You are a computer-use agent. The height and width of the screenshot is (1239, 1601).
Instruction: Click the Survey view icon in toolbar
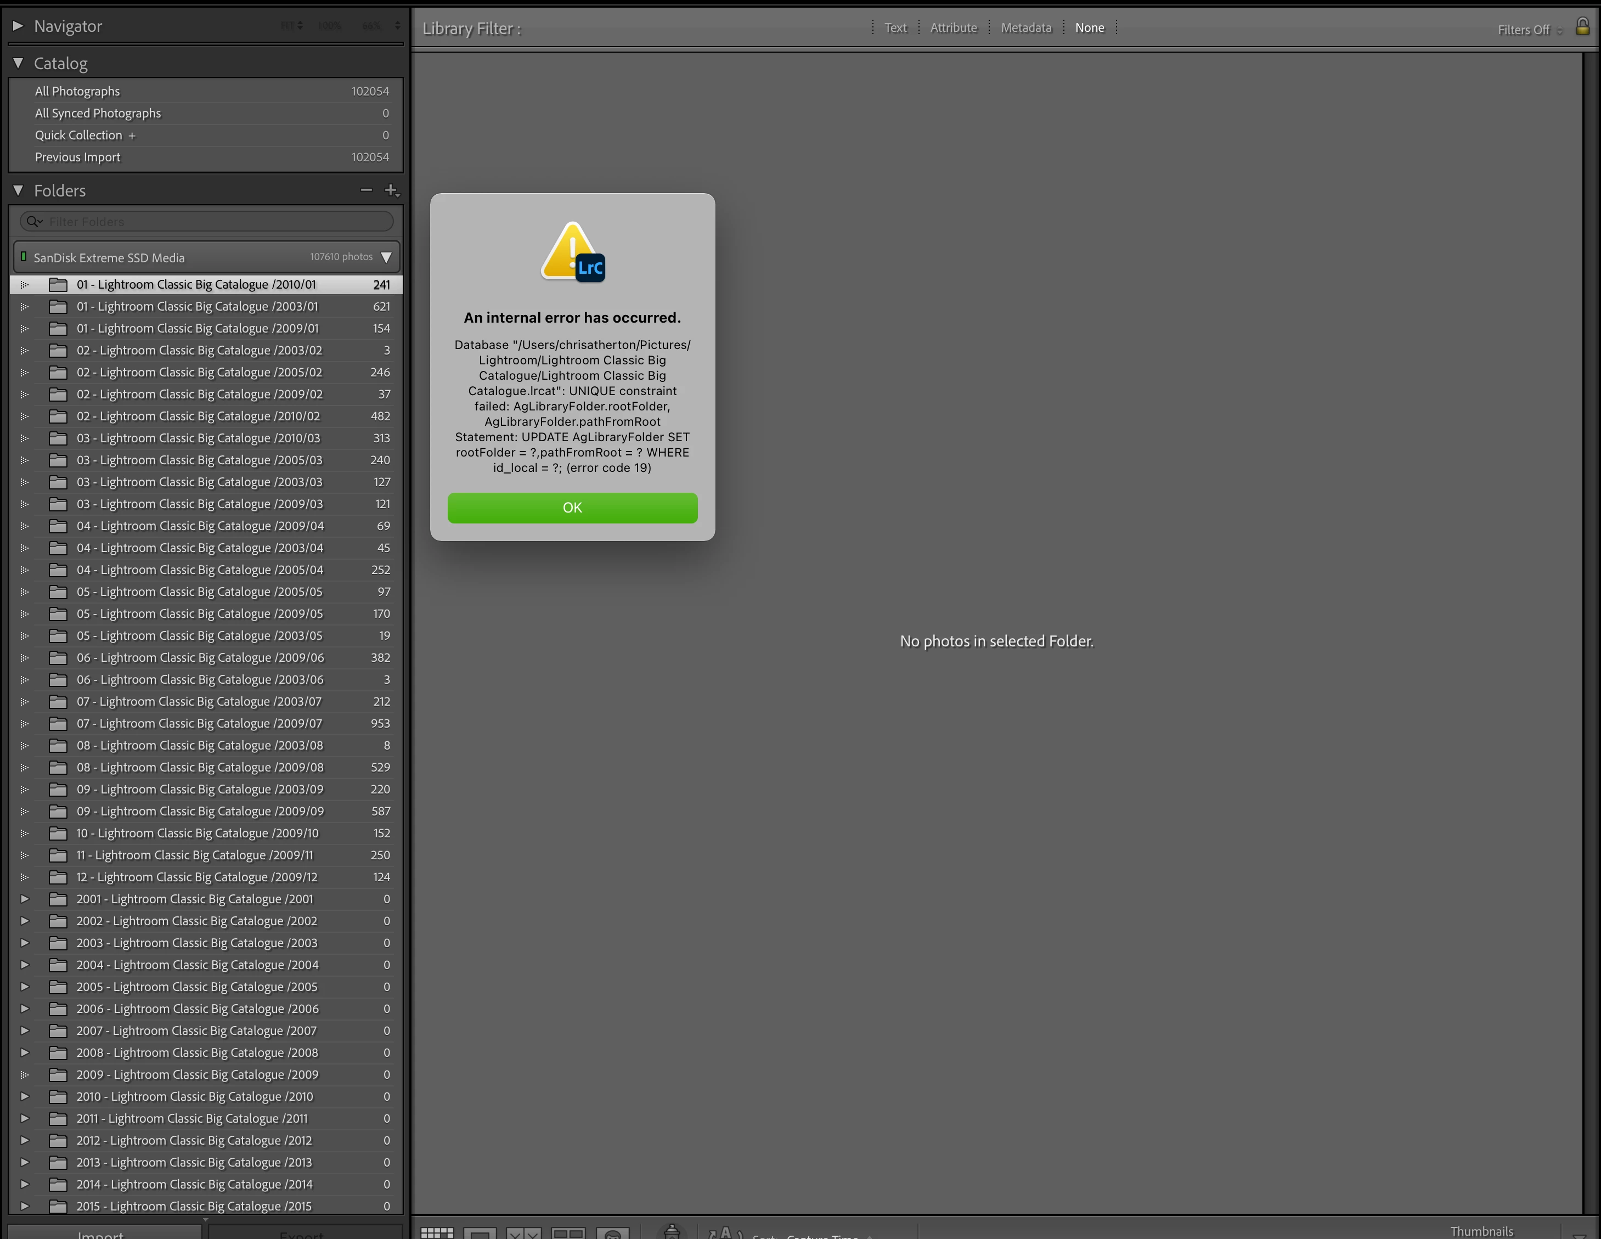coord(568,1233)
